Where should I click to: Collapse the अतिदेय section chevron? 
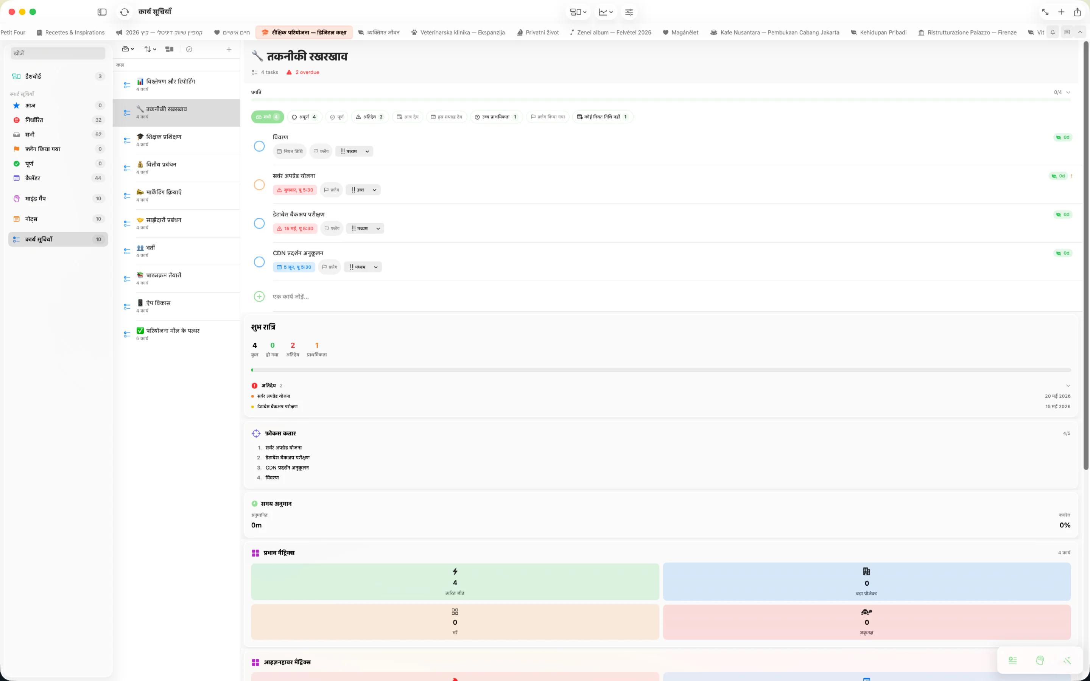pos(1068,386)
